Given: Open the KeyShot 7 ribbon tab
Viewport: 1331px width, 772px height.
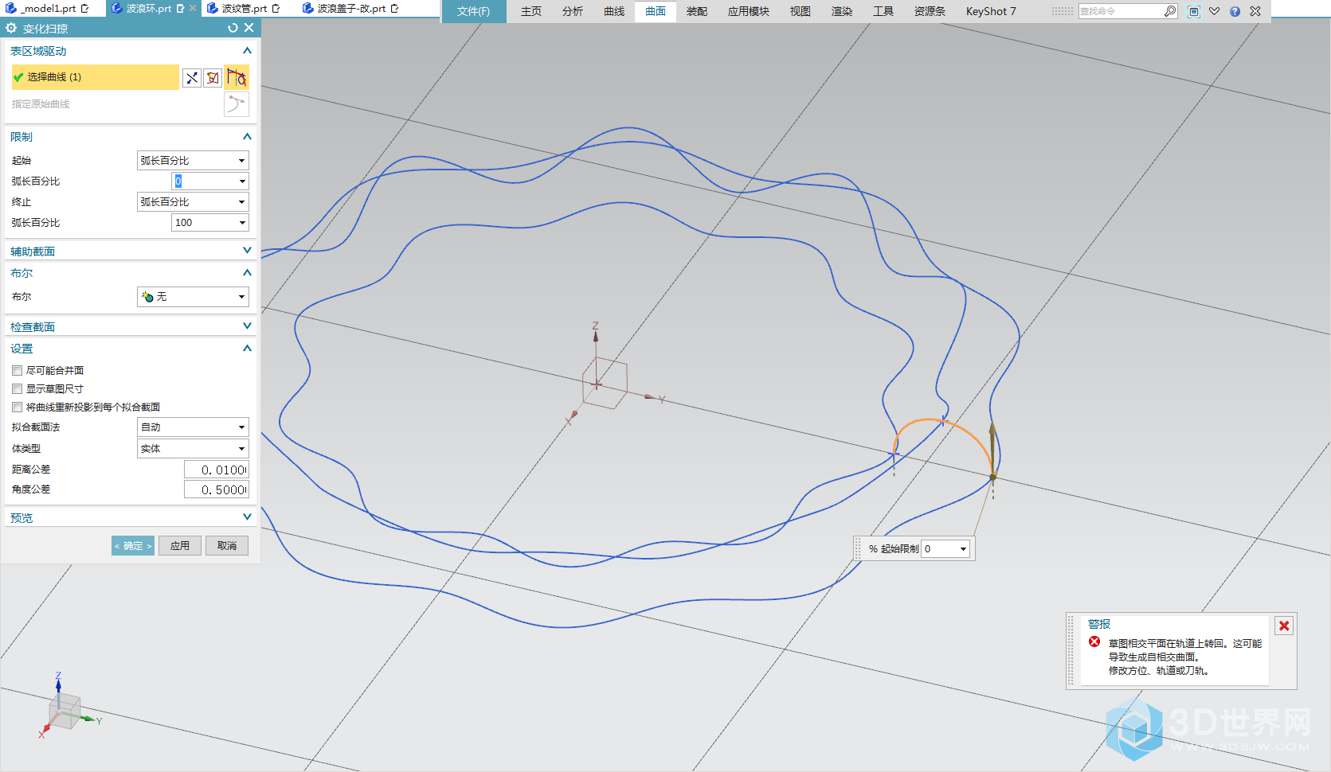Looking at the screenshot, I should [991, 11].
